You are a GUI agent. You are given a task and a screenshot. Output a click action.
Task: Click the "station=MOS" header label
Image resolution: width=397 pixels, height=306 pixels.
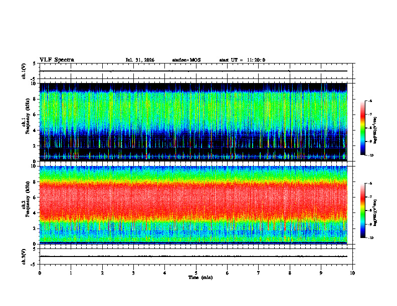tap(186, 60)
